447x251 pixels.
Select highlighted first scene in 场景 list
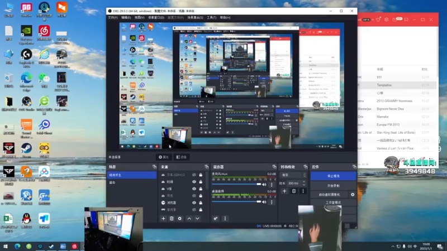coord(132,175)
